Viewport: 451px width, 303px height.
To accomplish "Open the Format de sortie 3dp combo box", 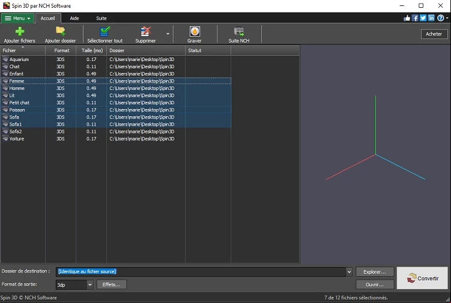I will (x=74, y=284).
